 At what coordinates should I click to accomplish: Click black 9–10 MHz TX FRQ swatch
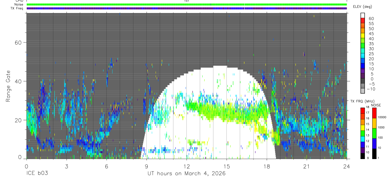pyautogui.click(x=363, y=155)
